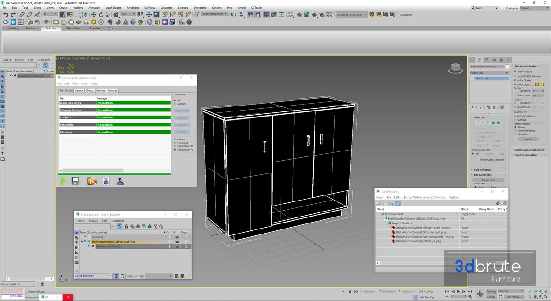Viewport: 551px width, 301px height.
Task: Select Polygon sub-object level icon
Action: [493, 123]
